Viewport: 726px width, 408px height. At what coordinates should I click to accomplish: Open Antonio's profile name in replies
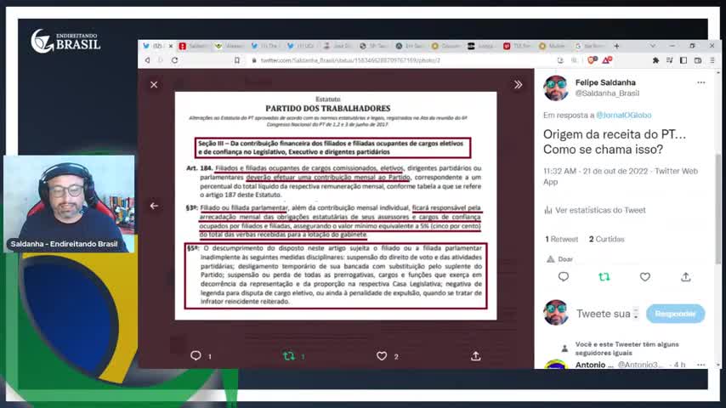coord(594,365)
